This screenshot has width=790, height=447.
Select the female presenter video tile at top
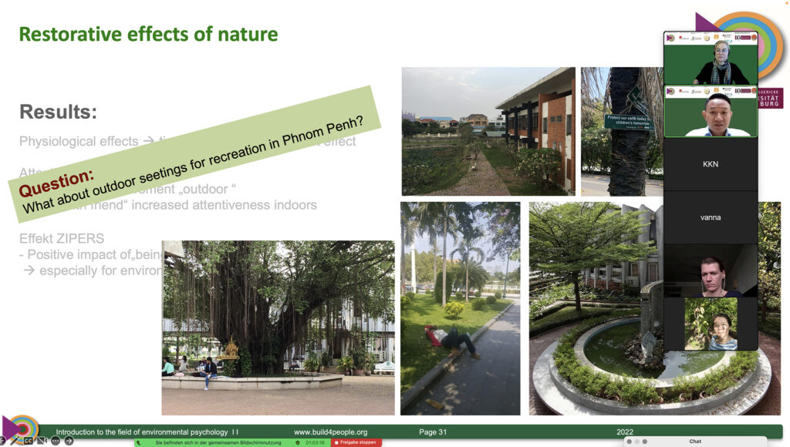point(711,58)
